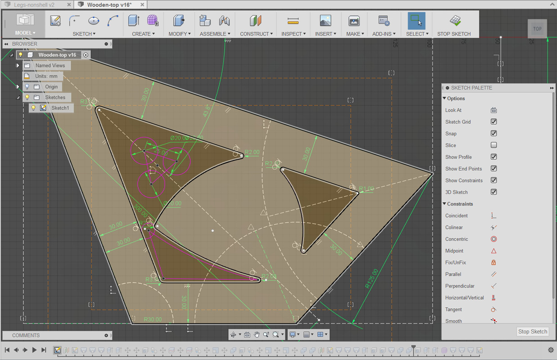Image resolution: width=557 pixels, height=360 pixels.
Task: Enable the Slice checkbox
Action: (494, 145)
